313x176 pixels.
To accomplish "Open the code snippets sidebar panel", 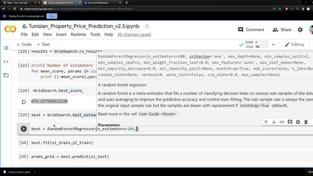I will tap(6, 62).
